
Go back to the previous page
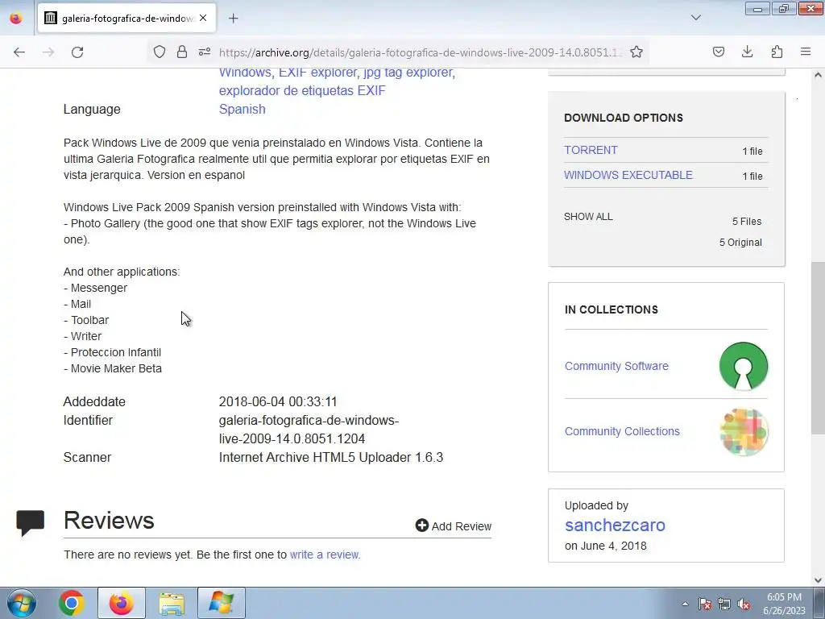click(19, 52)
